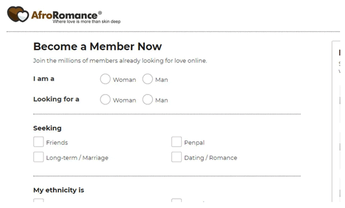Choose Woman radio under 'Looking for a'
Viewport: 345px width, 208px height.
click(x=105, y=99)
